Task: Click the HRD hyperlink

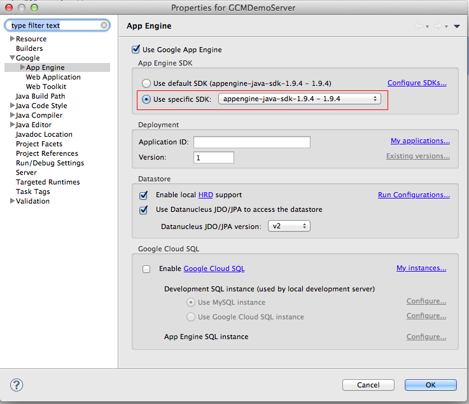Action: click(206, 195)
